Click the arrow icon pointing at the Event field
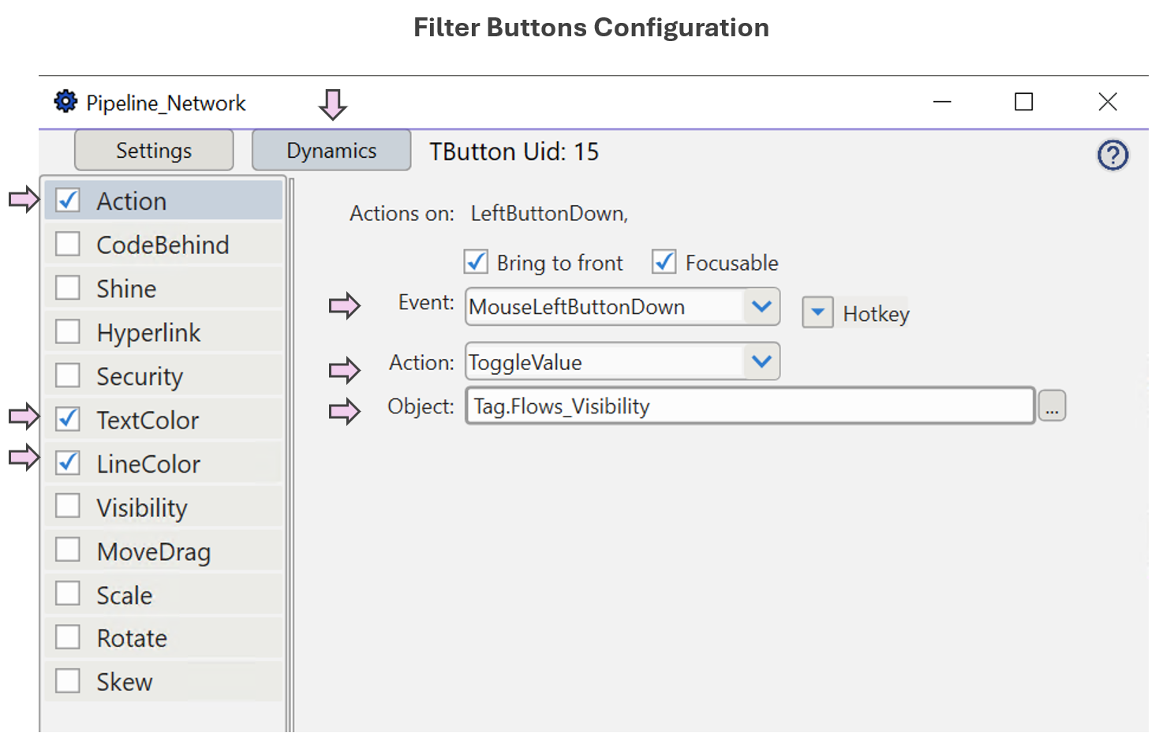Image resolution: width=1159 pixels, height=744 pixels. coord(345,306)
